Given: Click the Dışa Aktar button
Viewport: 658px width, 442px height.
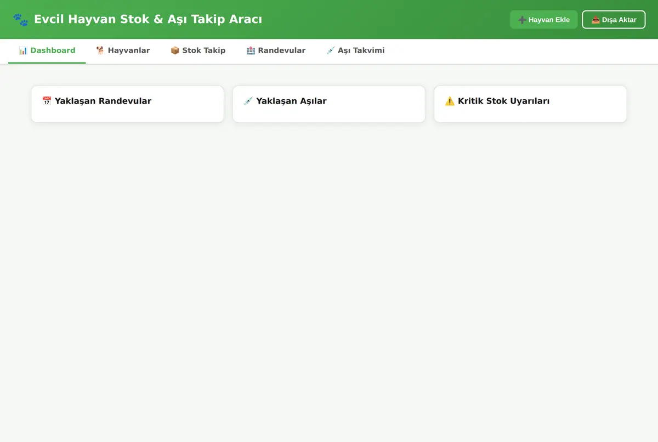Looking at the screenshot, I should click(614, 20).
